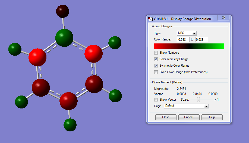Image resolution: width=249 pixels, height=143 pixels.
Task: Select the large green atom atop the ring
Action: pyautogui.click(x=64, y=38)
